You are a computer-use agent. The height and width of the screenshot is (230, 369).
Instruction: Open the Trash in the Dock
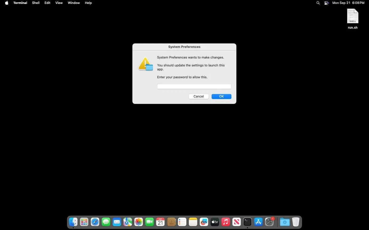pyautogui.click(x=296, y=222)
